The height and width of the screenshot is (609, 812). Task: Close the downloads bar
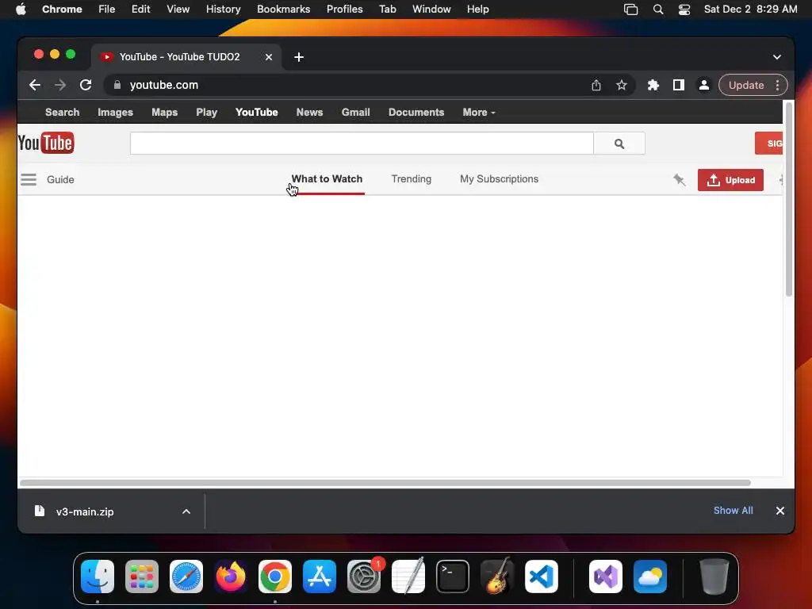tap(780, 511)
